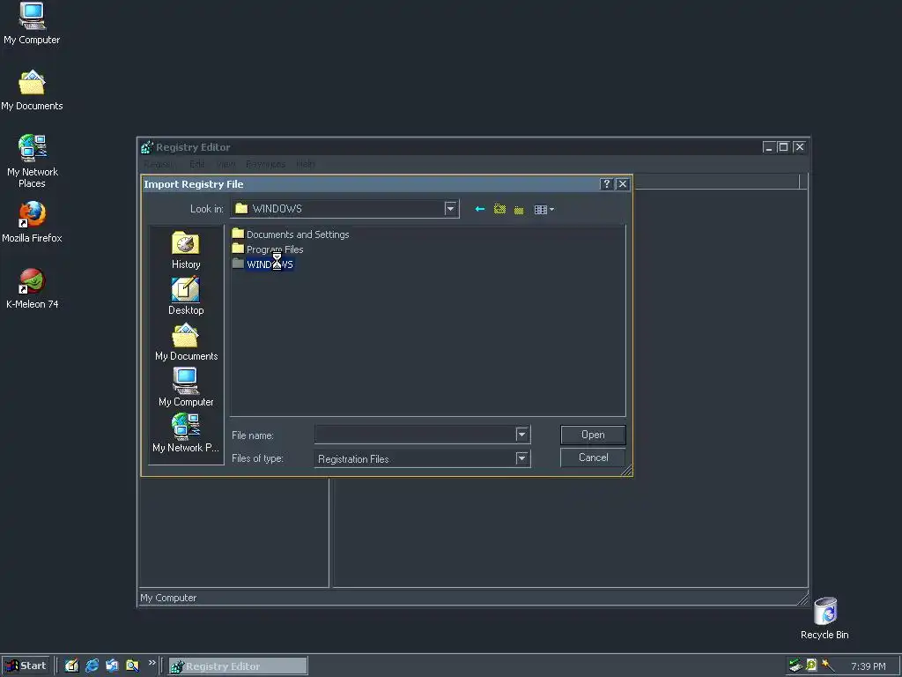
Task: Open the View menu in Registry Editor
Action: coord(226,164)
